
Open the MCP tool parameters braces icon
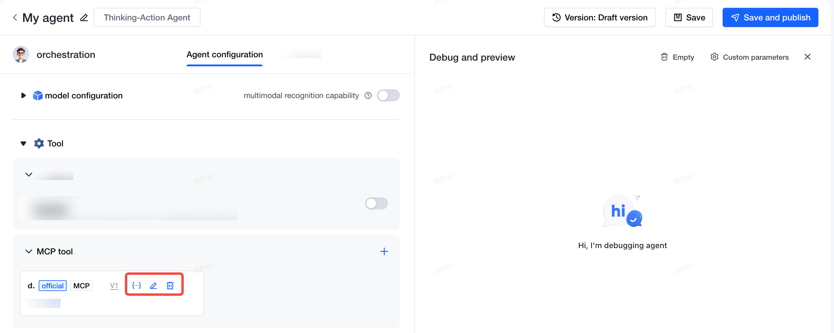coord(137,285)
